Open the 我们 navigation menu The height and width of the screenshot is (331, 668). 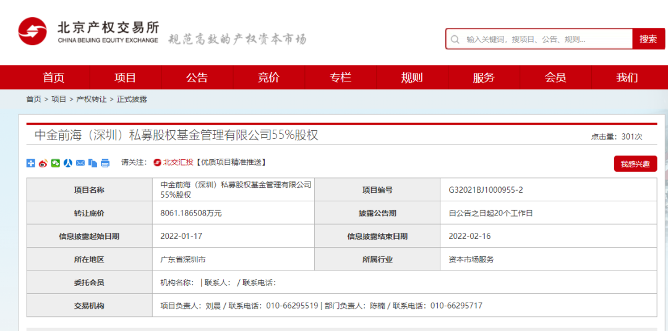pos(627,77)
